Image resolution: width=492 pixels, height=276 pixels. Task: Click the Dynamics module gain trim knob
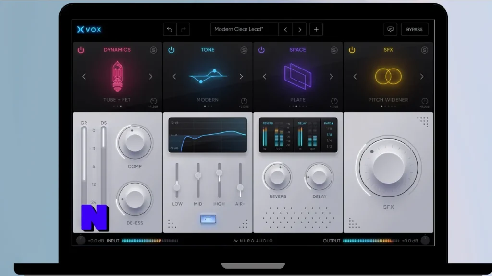[x=153, y=101]
